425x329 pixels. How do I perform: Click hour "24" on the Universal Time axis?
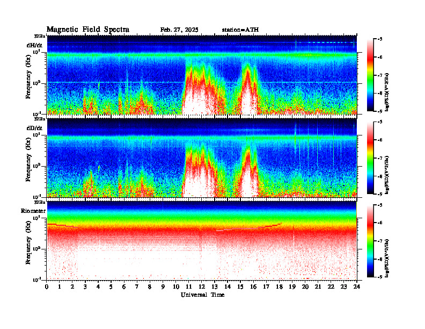[357, 287]
